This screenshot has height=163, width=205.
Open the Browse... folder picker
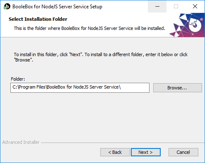pos(178,88)
